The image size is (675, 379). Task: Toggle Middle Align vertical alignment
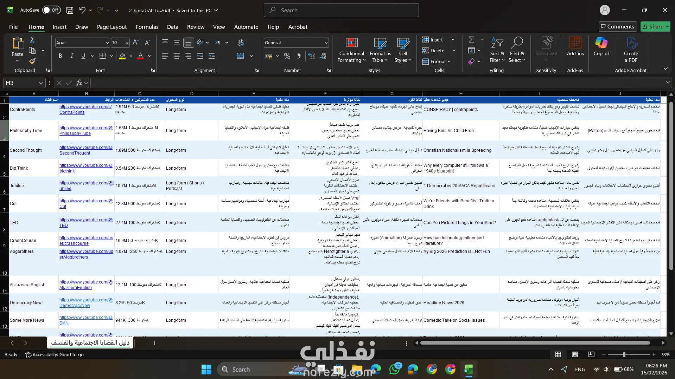point(177,43)
